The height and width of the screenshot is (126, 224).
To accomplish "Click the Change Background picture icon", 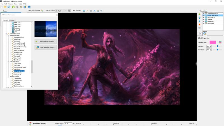I will pos(42,11).
